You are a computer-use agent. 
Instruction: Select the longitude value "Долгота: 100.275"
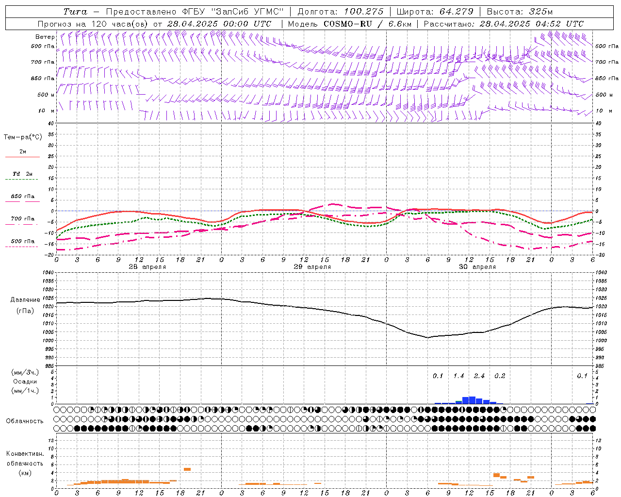point(340,12)
